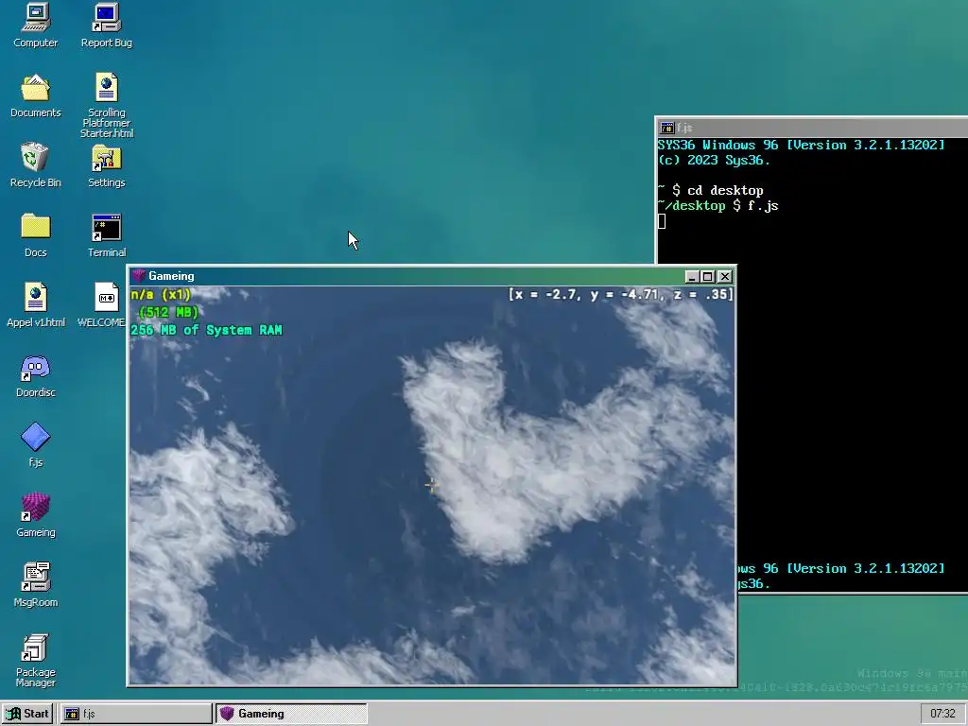This screenshot has width=968, height=726.
Task: Click the terminal cursor block
Action: tap(661, 221)
